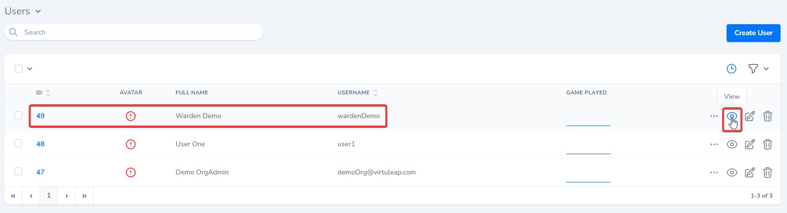Viewport: 787px width, 213px height.
Task: Click the search magnifier icon
Action: pyautogui.click(x=14, y=32)
